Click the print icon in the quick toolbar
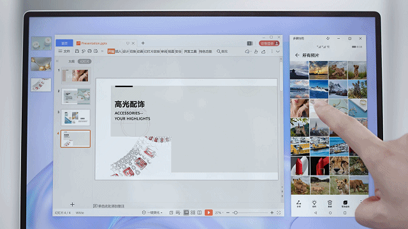 (89, 52)
